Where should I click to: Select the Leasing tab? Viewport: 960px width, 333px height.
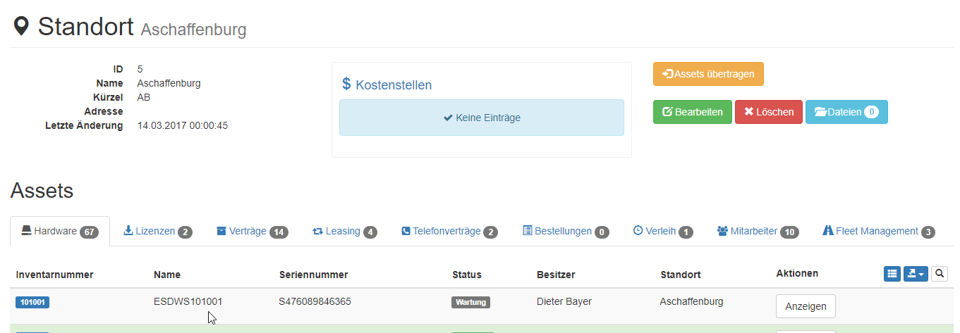(x=345, y=232)
